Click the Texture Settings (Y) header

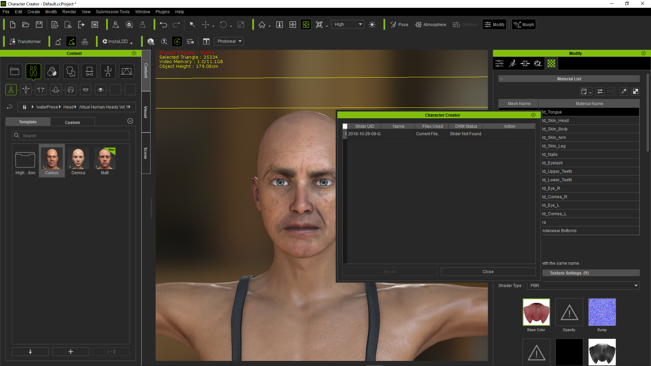click(x=591, y=273)
